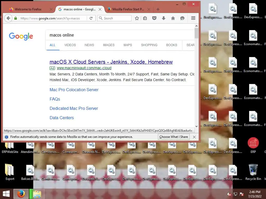This screenshot has height=199, width=266.
Task: Open Action Center flag tray icon
Action: tap(242, 194)
